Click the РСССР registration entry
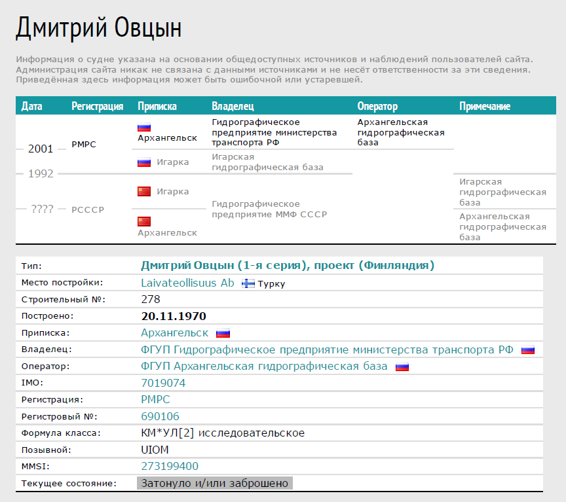The width and height of the screenshot is (566, 502). [88, 210]
